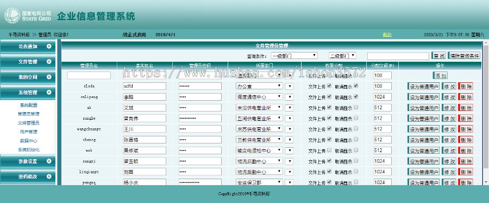This screenshot has height=203, width=489.
Task: Click the State Grid logo
Action: click(x=28, y=16)
